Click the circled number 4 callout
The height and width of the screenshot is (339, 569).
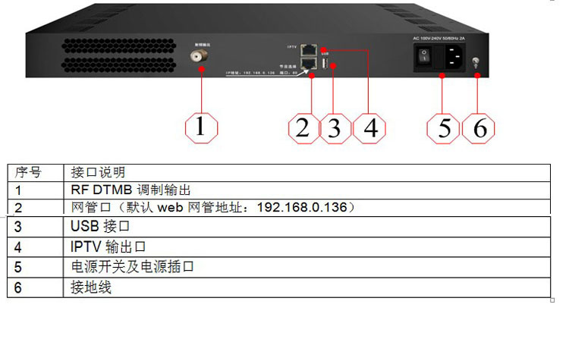[x=369, y=128]
